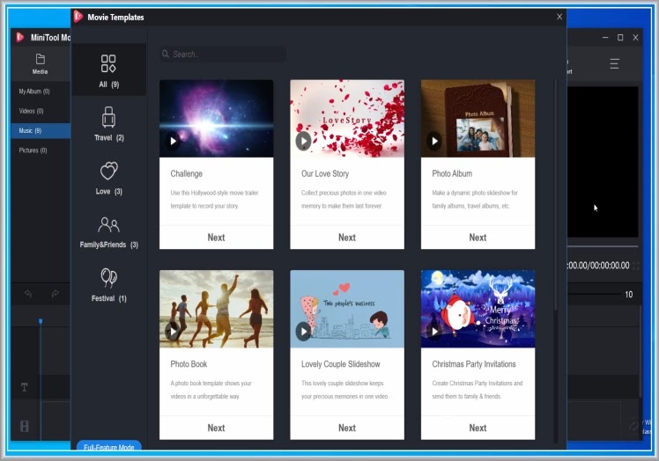This screenshot has height=461, width=659.
Task: Click the timeline playhead marker
Action: pyautogui.click(x=41, y=321)
